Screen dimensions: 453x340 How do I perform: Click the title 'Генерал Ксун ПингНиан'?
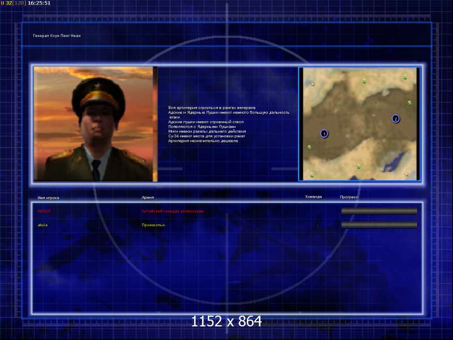[x=57, y=36]
